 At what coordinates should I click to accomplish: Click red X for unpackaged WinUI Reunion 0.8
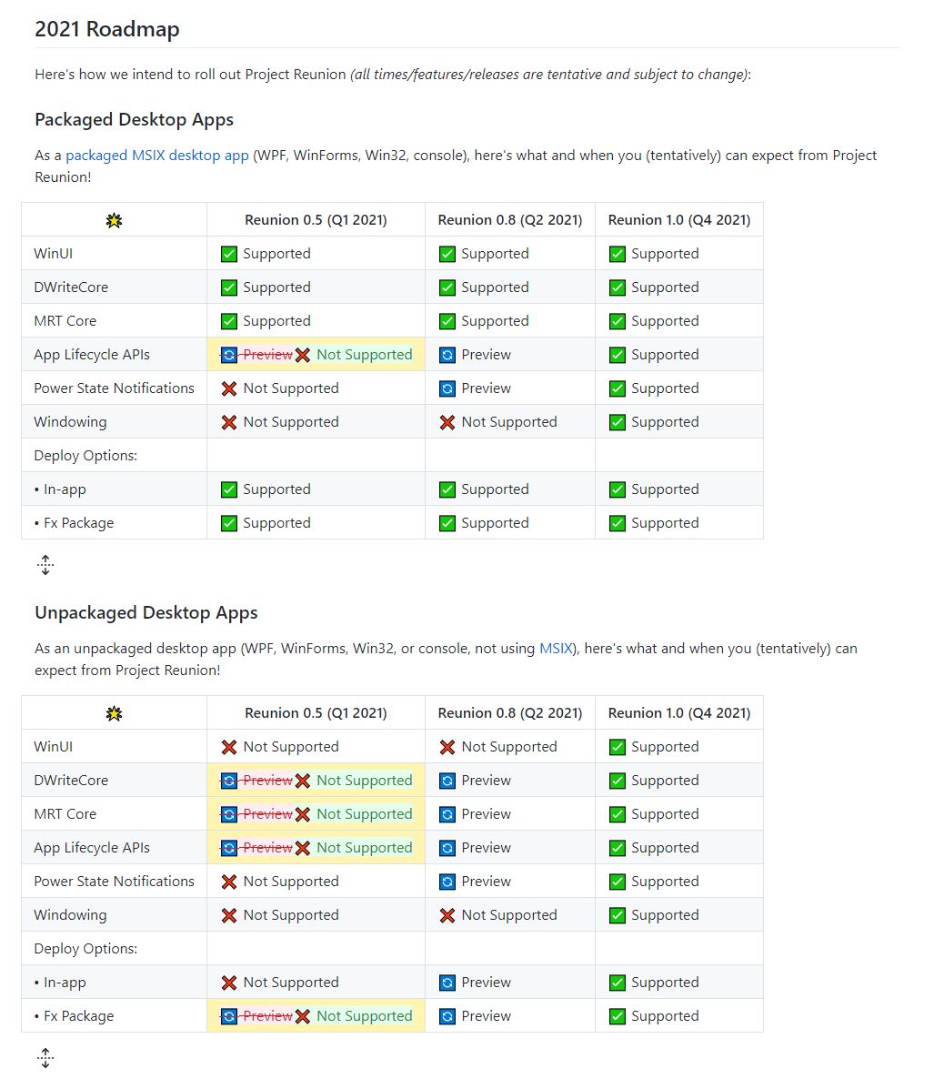tap(447, 747)
